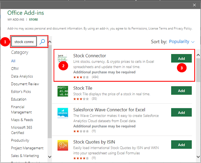Image resolution: width=201 pixels, height=163 pixels.
Task: Click the results list scroll-up arrow
Action: (x=198, y=55)
